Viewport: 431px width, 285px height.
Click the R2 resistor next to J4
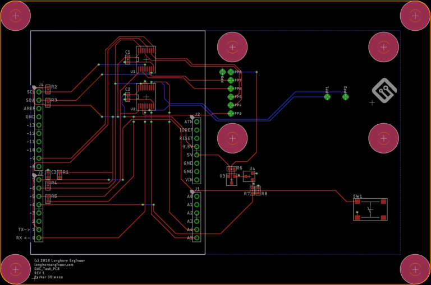[x=48, y=88]
